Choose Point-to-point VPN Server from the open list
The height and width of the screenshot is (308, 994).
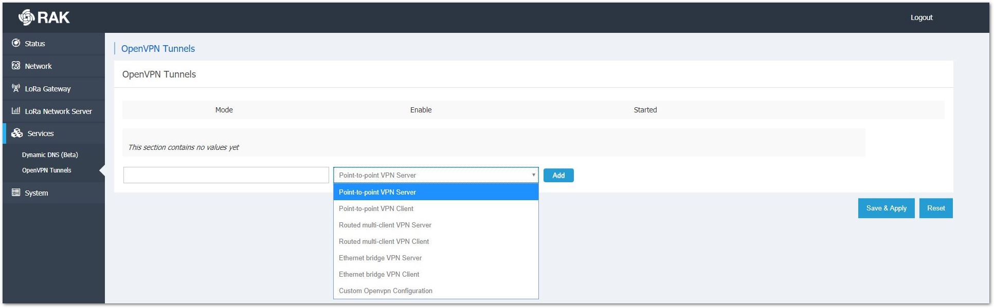[436, 192]
